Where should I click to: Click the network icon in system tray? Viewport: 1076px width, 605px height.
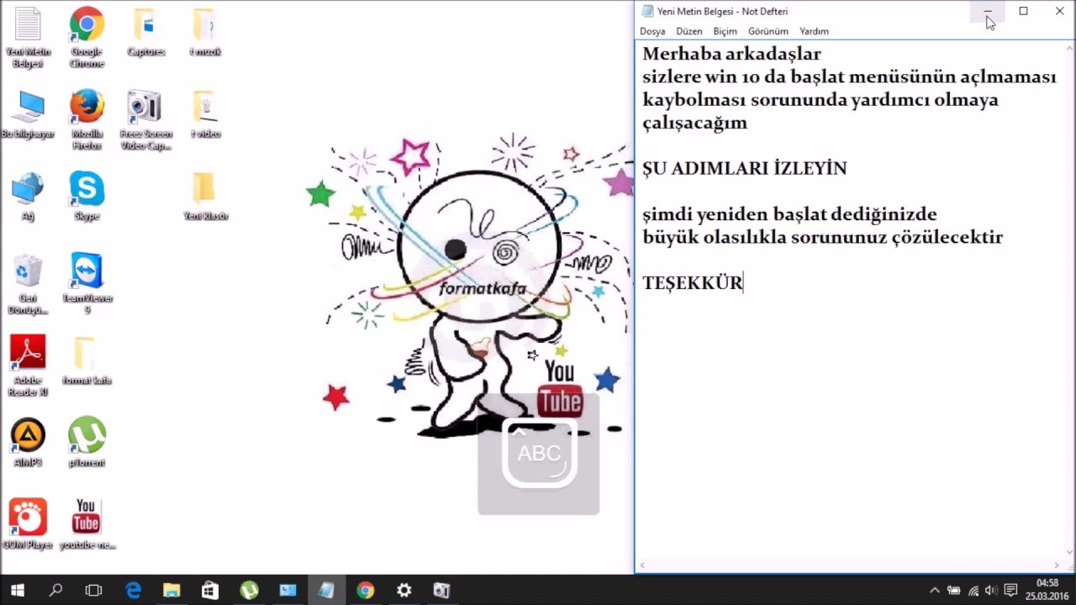coord(973,591)
